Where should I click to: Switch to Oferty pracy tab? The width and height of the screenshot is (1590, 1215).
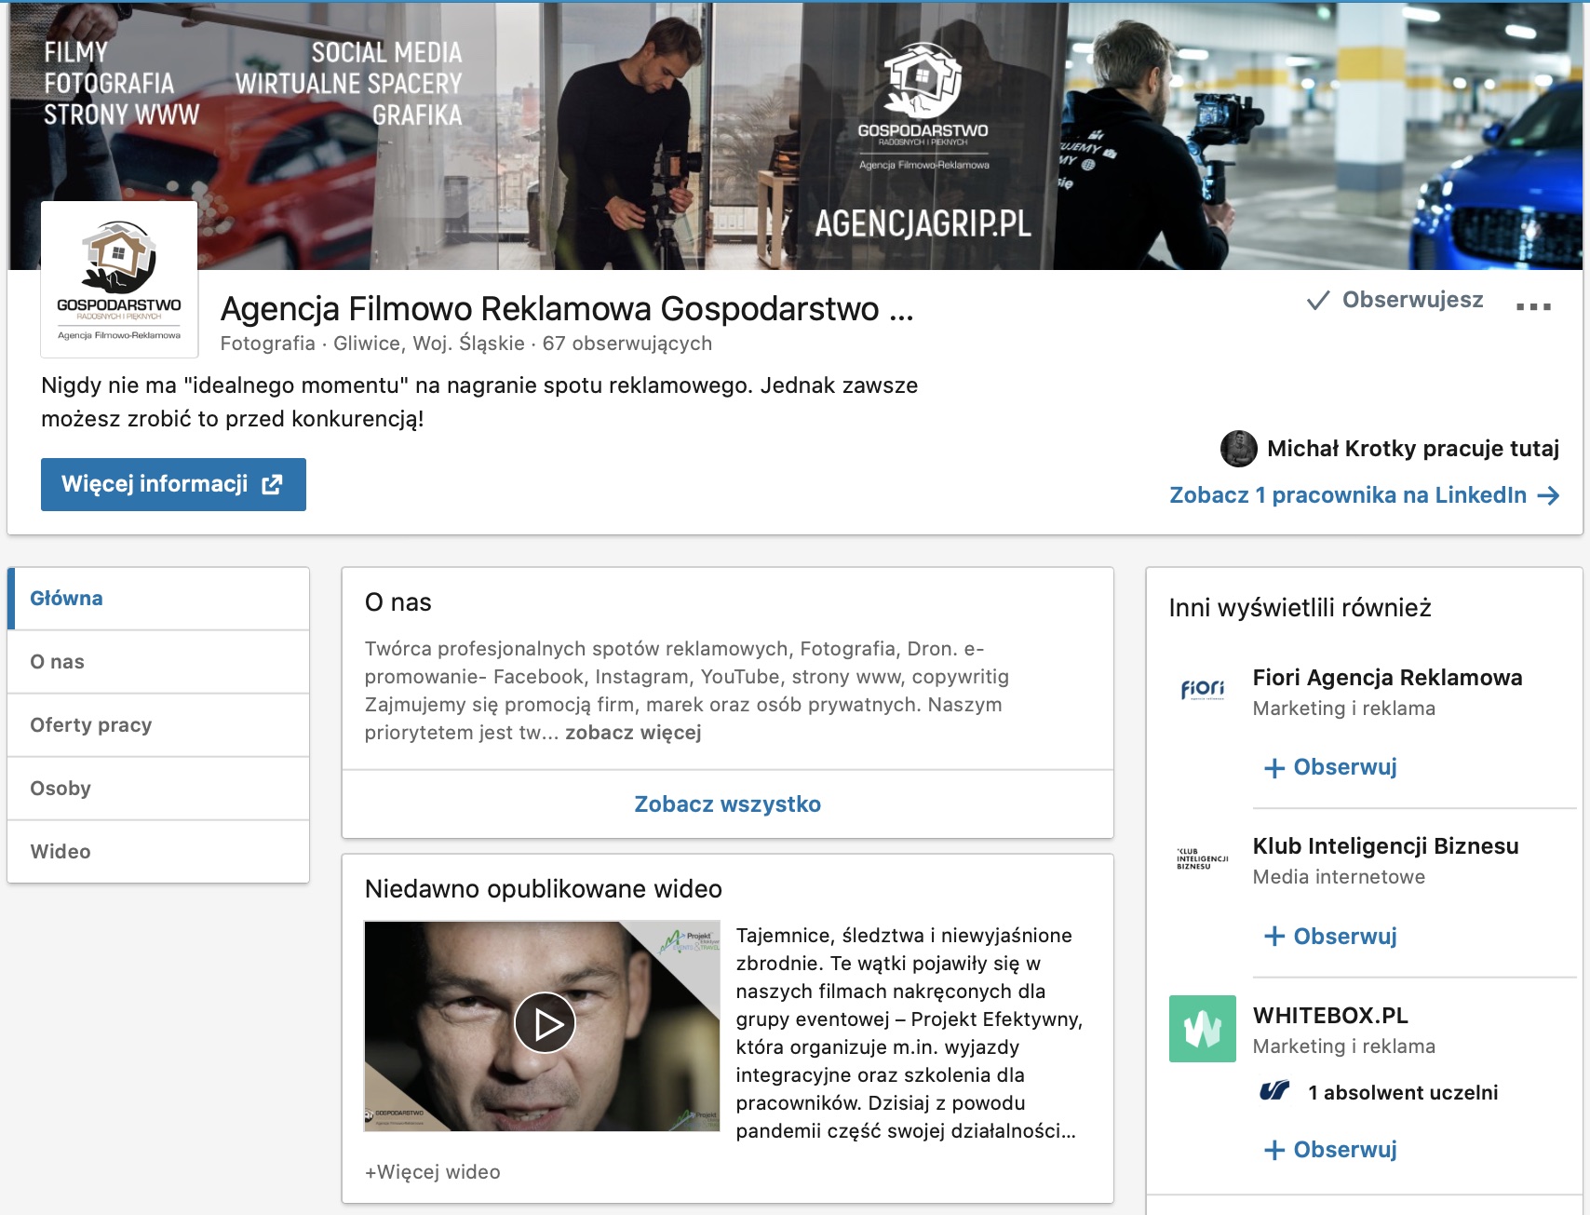click(x=158, y=725)
